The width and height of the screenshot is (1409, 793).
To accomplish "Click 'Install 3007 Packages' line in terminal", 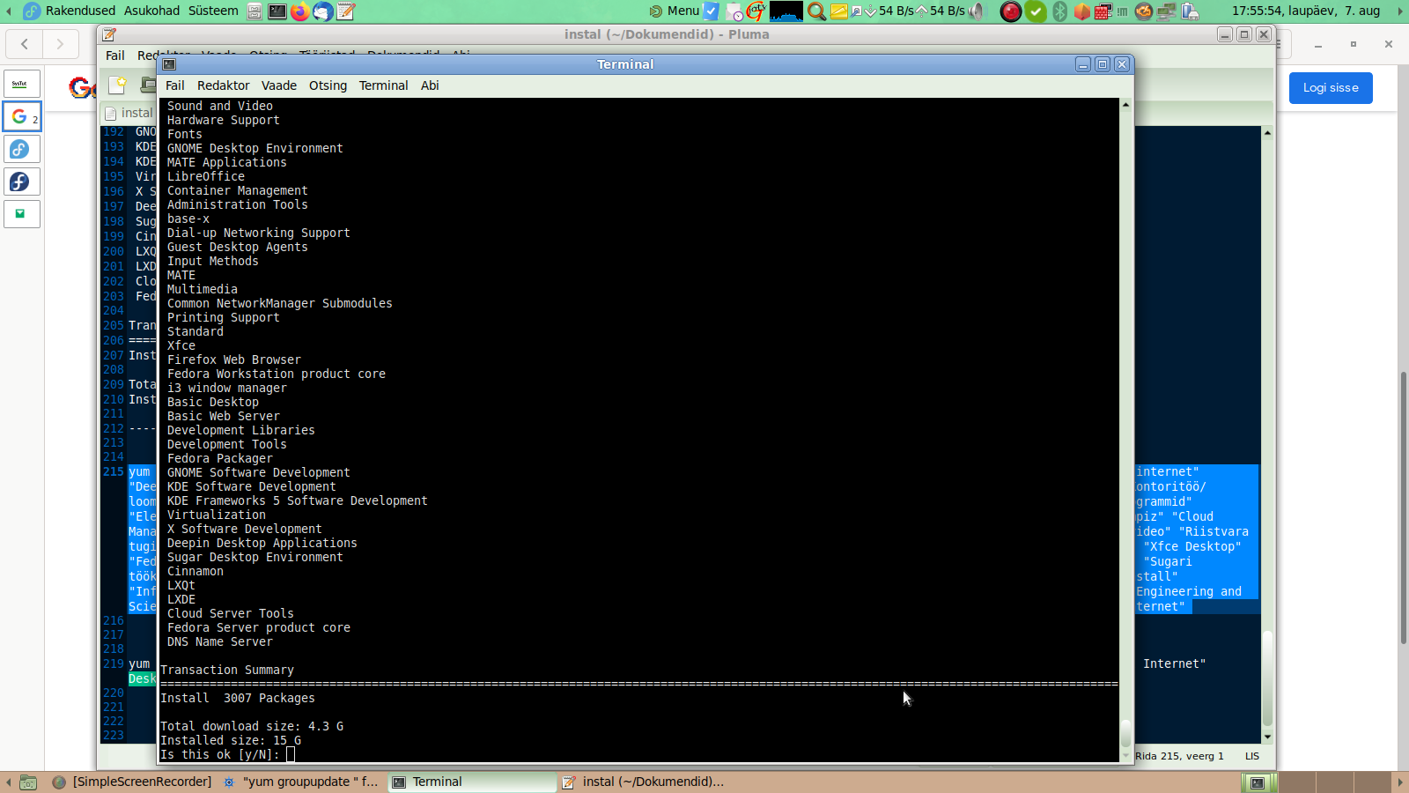I will coord(238,698).
